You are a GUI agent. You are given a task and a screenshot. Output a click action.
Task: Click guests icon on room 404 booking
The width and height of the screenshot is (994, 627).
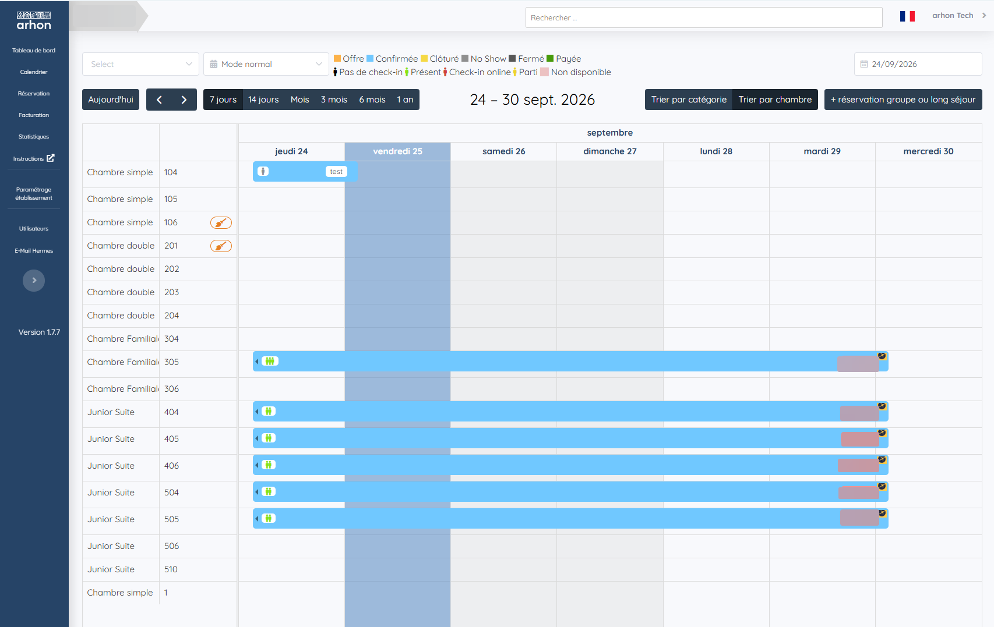[x=269, y=411]
